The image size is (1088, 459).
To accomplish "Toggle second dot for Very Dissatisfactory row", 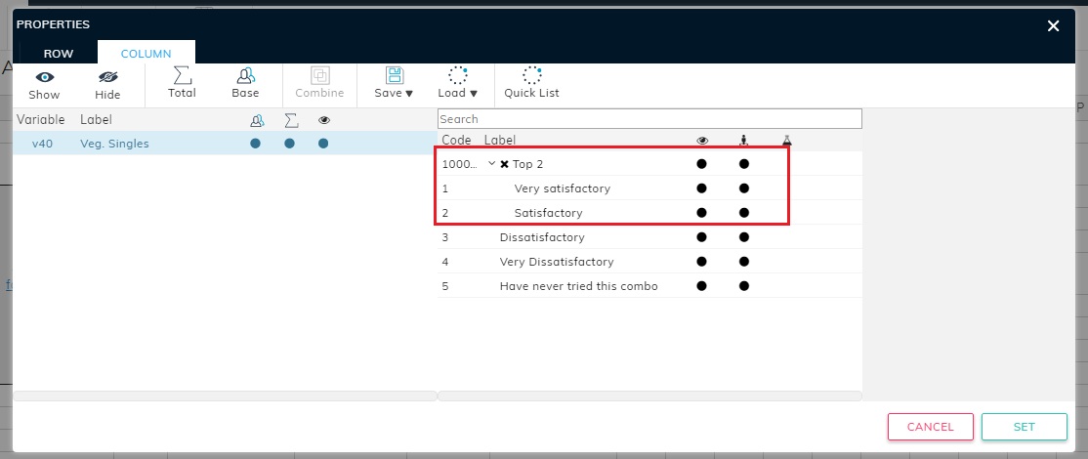I will click(x=744, y=262).
